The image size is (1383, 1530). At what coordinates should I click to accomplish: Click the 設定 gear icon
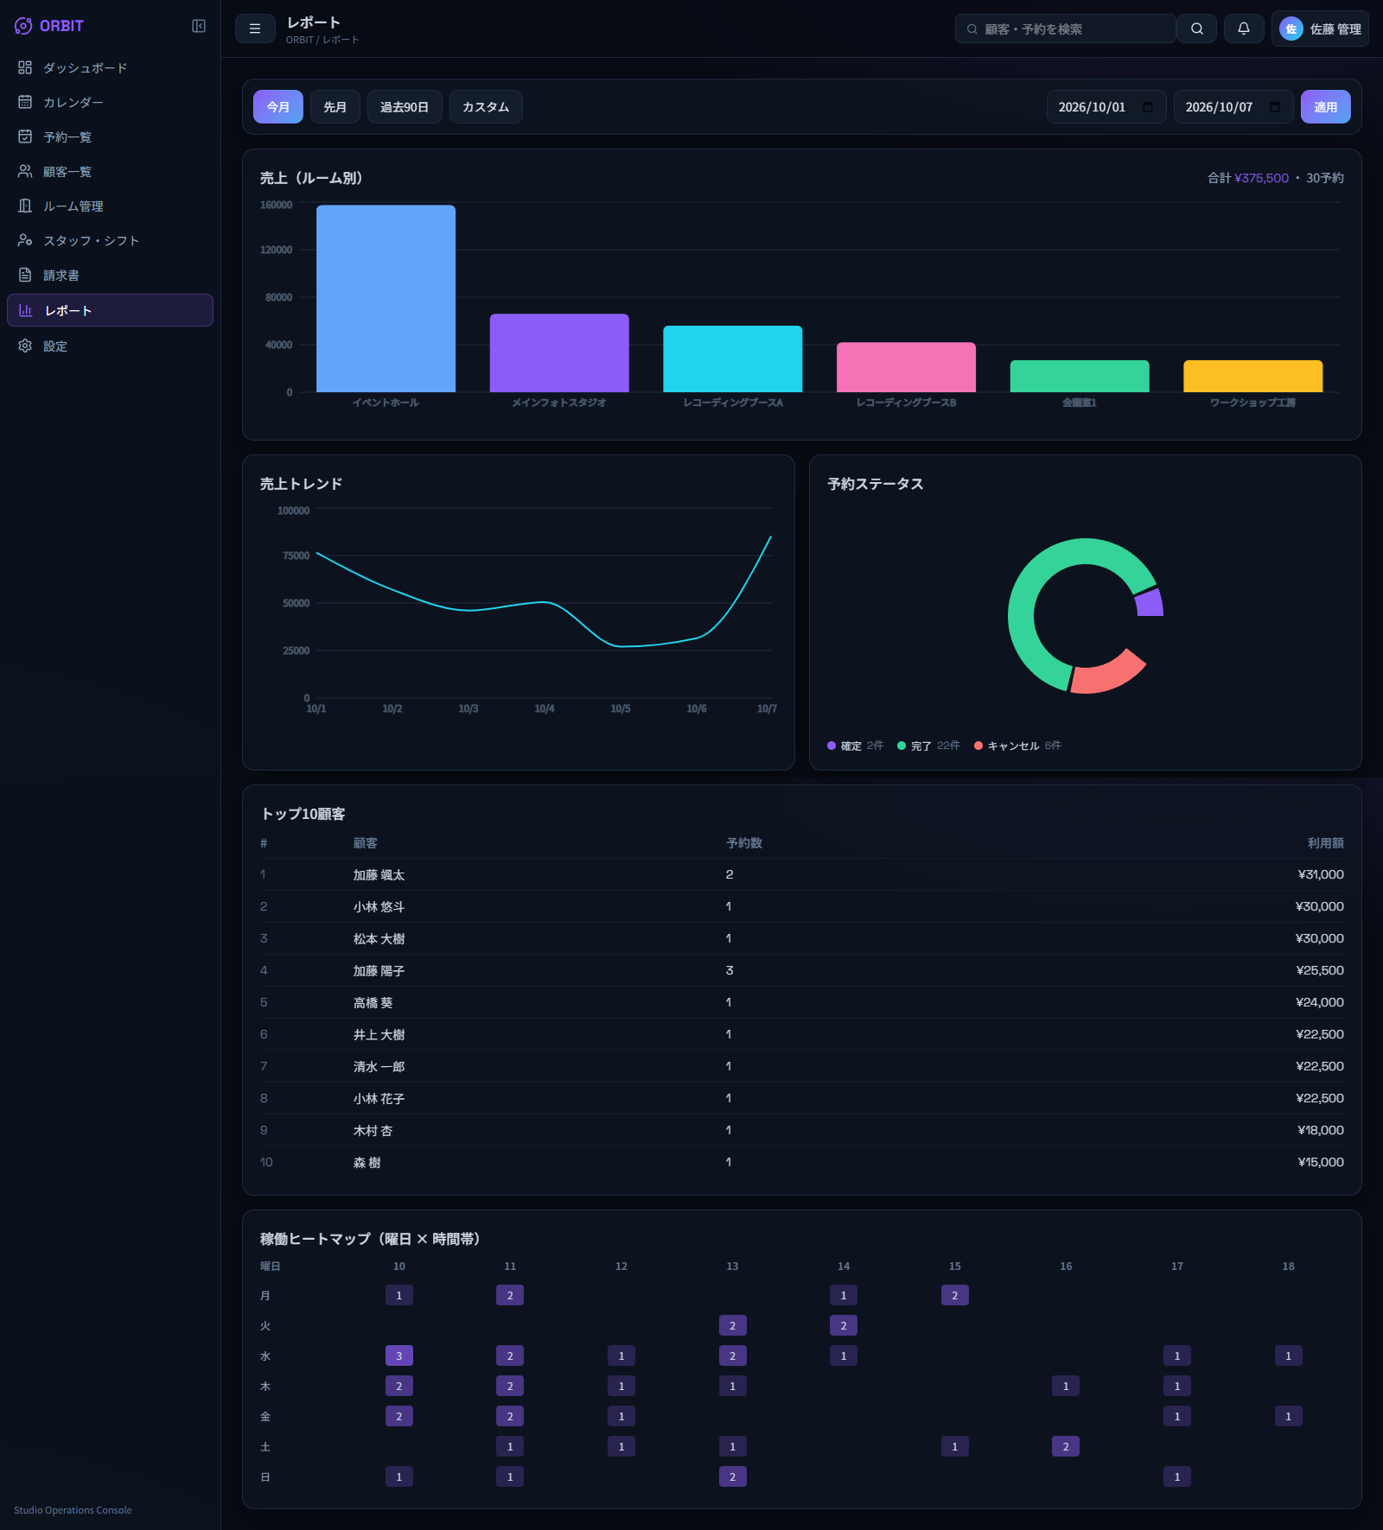[25, 346]
